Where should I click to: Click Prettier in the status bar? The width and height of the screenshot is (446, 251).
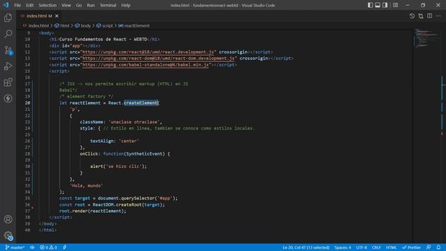click(x=412, y=248)
